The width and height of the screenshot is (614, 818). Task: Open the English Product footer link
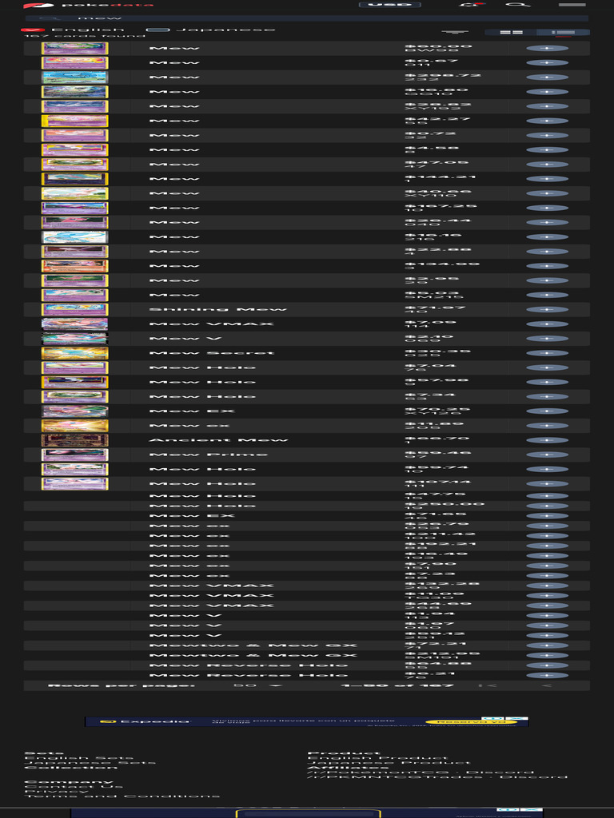tap(377, 758)
